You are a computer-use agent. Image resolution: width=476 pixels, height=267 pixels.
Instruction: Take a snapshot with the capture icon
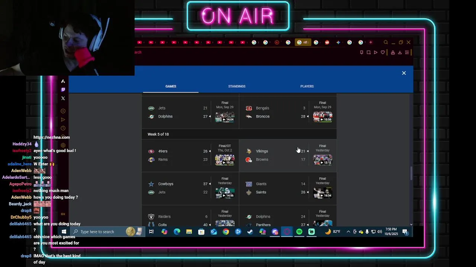[369, 52]
